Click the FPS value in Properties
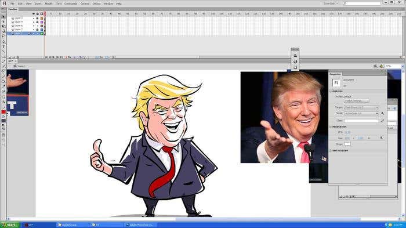406x228 pixels. [x=347, y=132]
